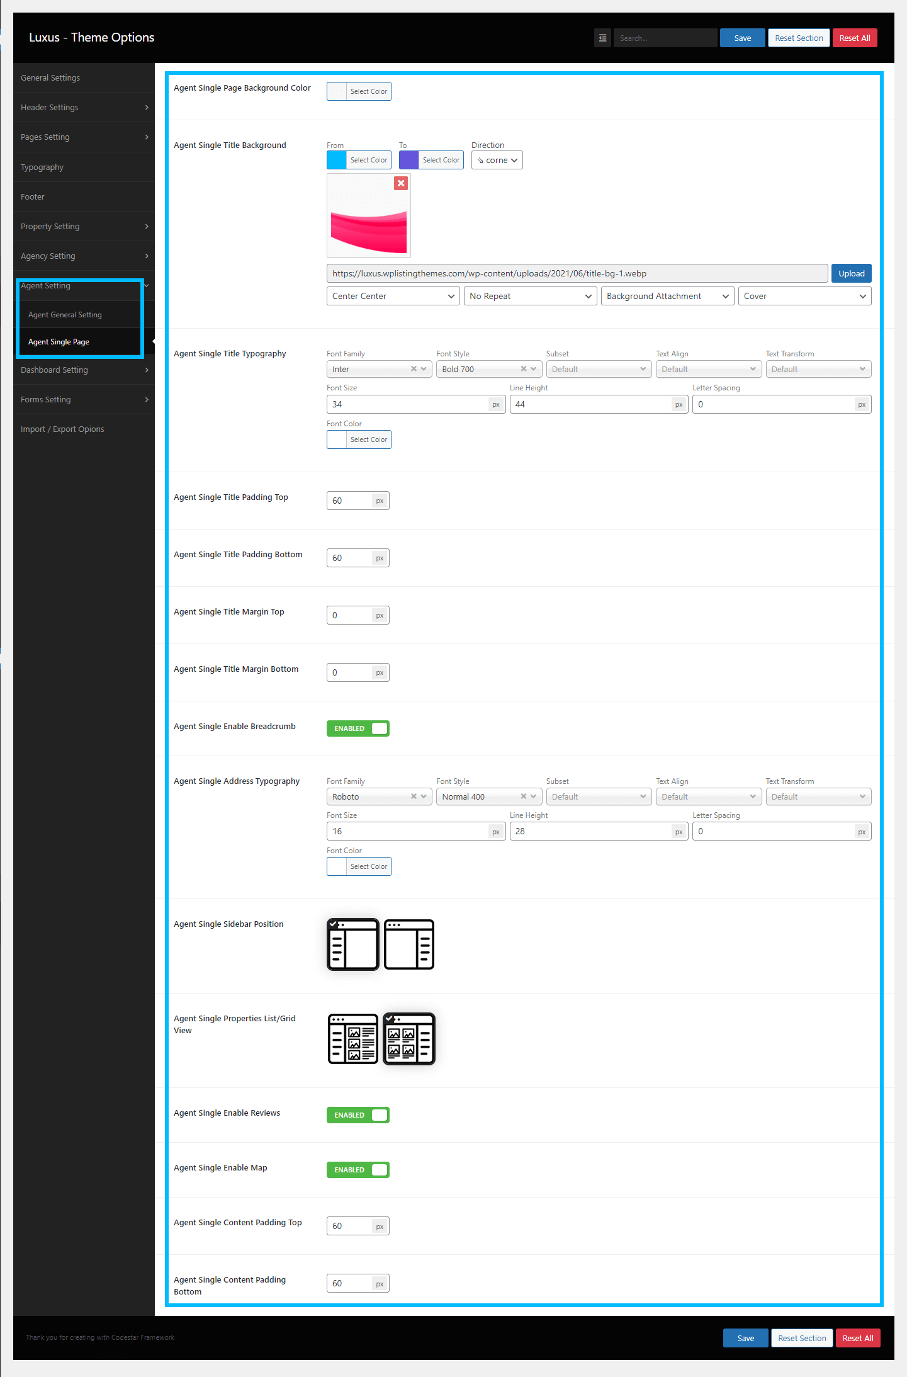Focus the Search options input field
The image size is (907, 1377).
665,38
